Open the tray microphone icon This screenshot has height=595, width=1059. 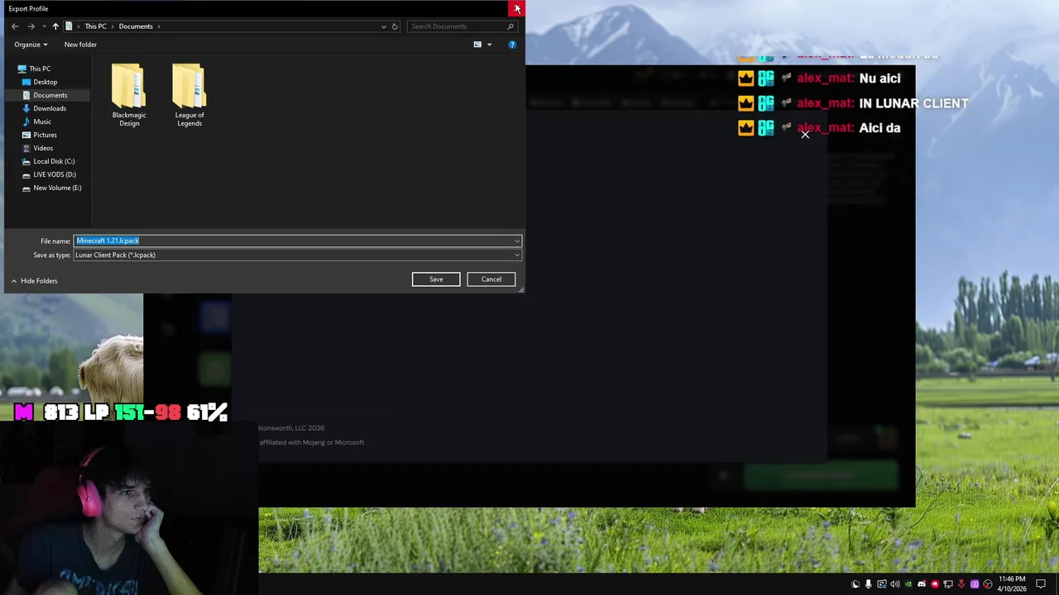868,584
